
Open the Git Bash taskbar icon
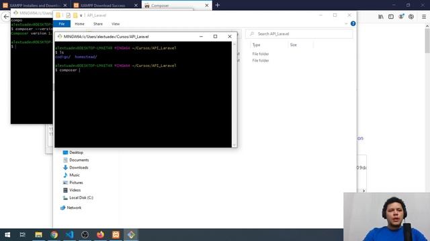click(x=131, y=235)
